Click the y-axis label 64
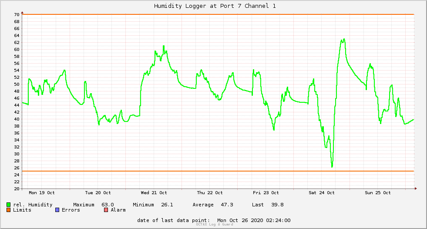The height and width of the screenshot is (229, 427). coord(17,35)
